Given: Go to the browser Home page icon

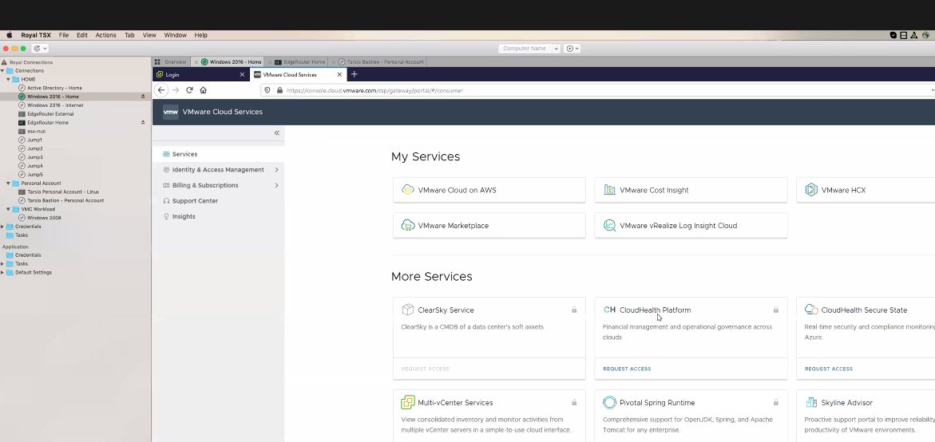Looking at the screenshot, I should [x=204, y=90].
